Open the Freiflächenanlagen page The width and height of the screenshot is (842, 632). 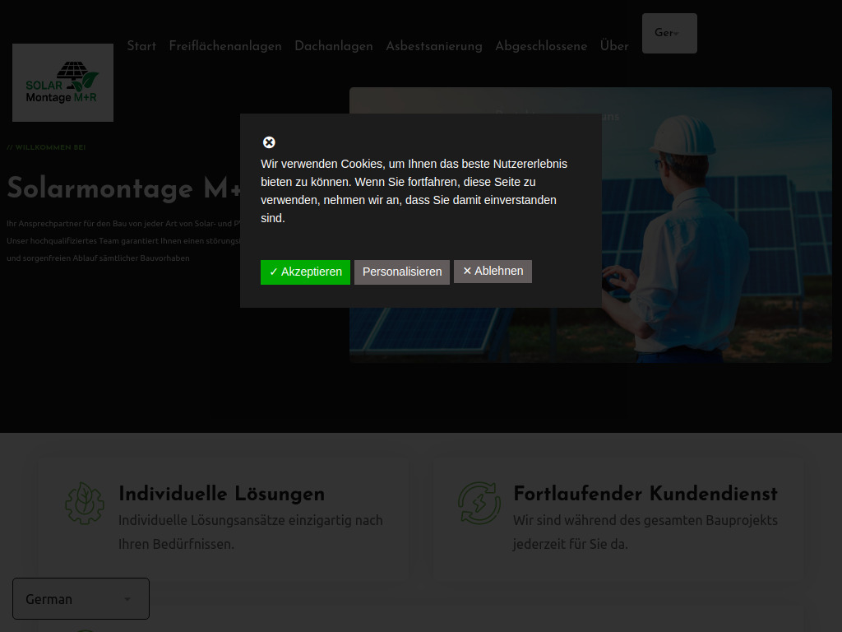click(225, 47)
